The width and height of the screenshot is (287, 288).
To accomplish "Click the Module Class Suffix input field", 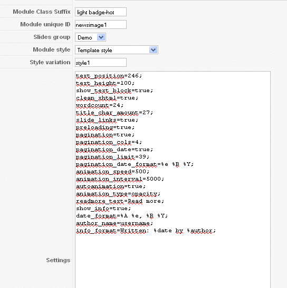I will tap(101, 12).
